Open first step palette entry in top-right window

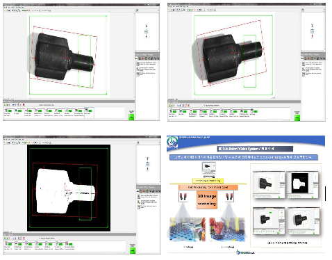coord(313,63)
